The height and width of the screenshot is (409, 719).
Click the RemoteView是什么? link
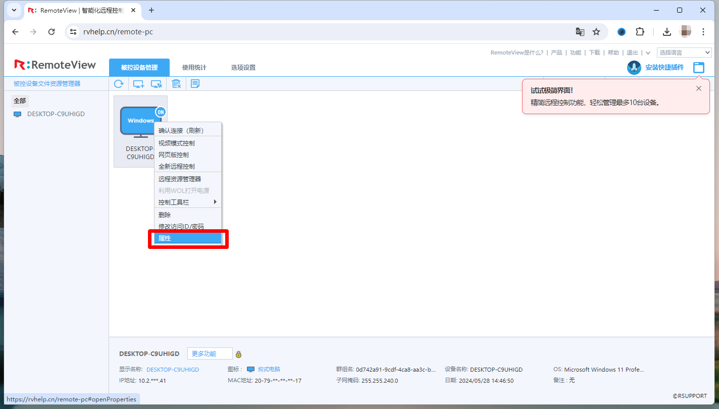coord(517,53)
